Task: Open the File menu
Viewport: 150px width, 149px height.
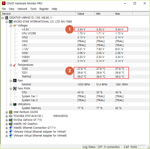Action: [4, 9]
